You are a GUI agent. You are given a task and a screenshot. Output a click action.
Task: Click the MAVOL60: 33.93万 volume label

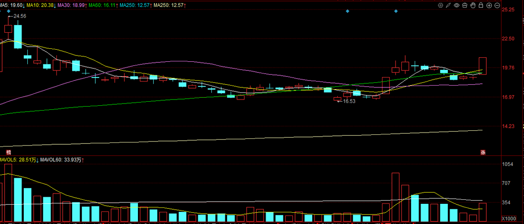point(62,160)
